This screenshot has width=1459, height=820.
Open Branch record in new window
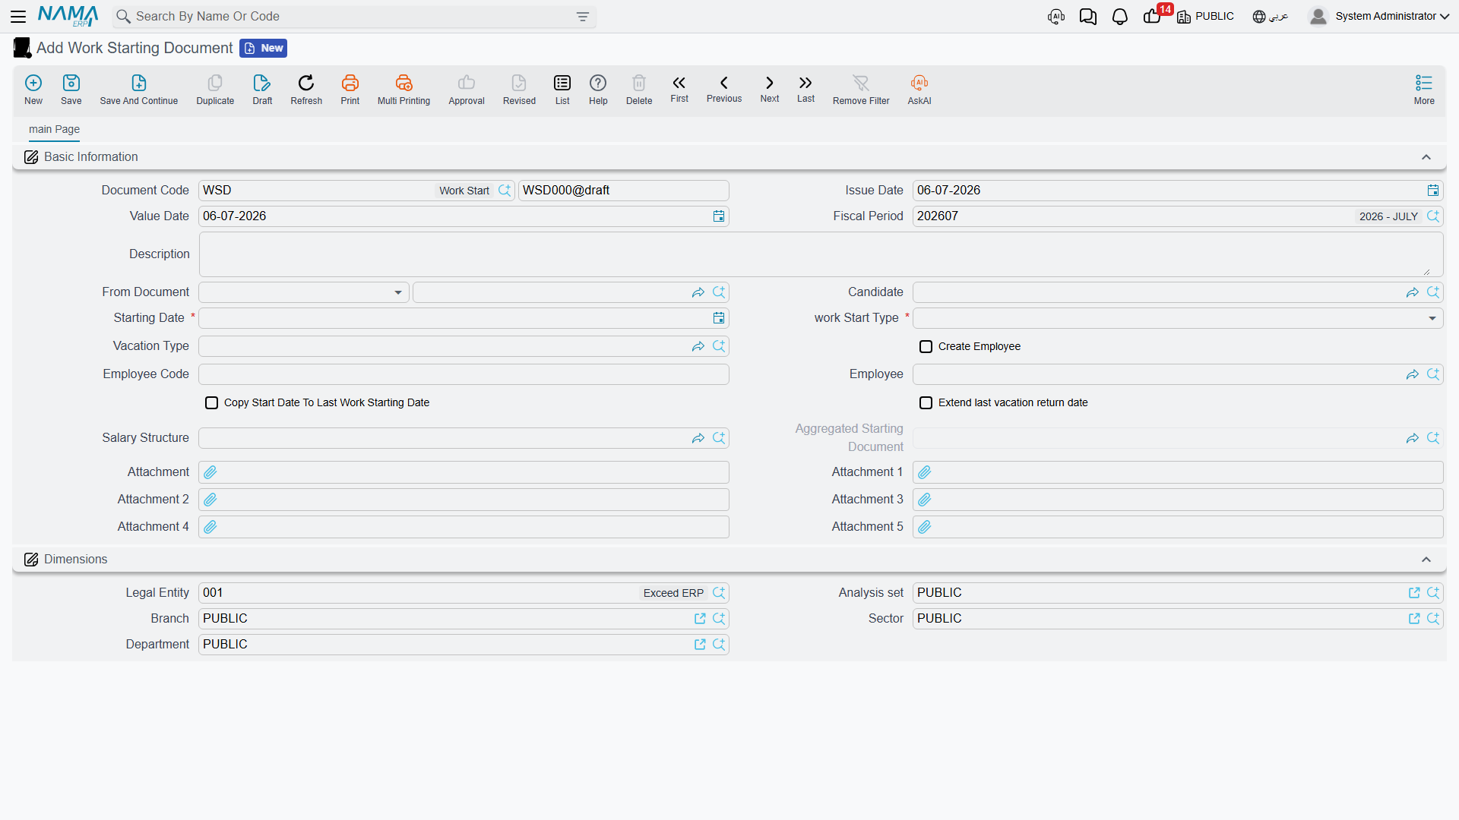(x=700, y=619)
